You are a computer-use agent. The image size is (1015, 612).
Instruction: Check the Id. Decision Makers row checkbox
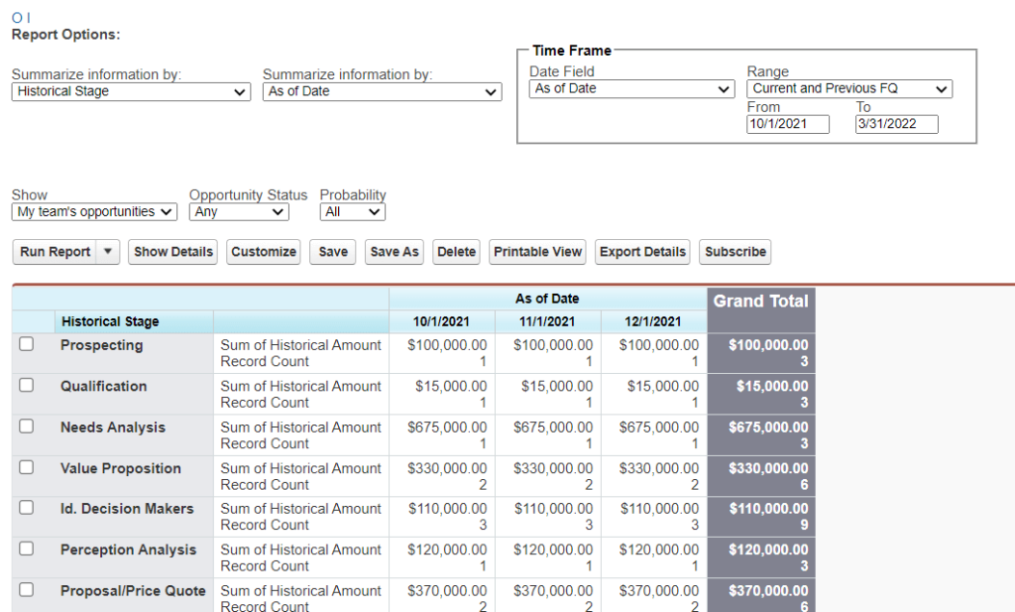pos(26,508)
